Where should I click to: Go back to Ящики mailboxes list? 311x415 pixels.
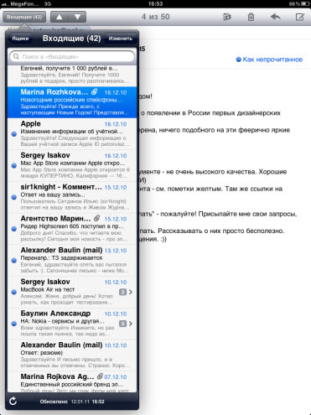[20, 39]
